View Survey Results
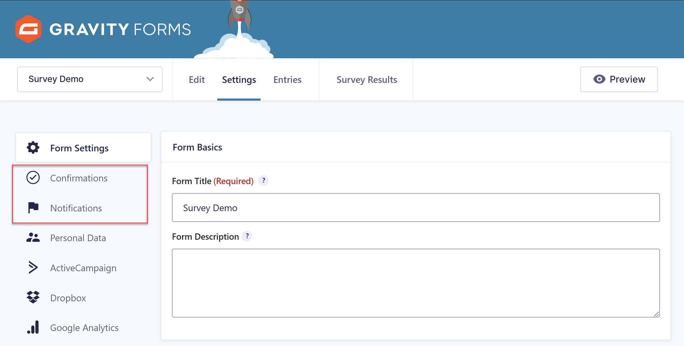The height and width of the screenshot is (346, 684). (367, 79)
